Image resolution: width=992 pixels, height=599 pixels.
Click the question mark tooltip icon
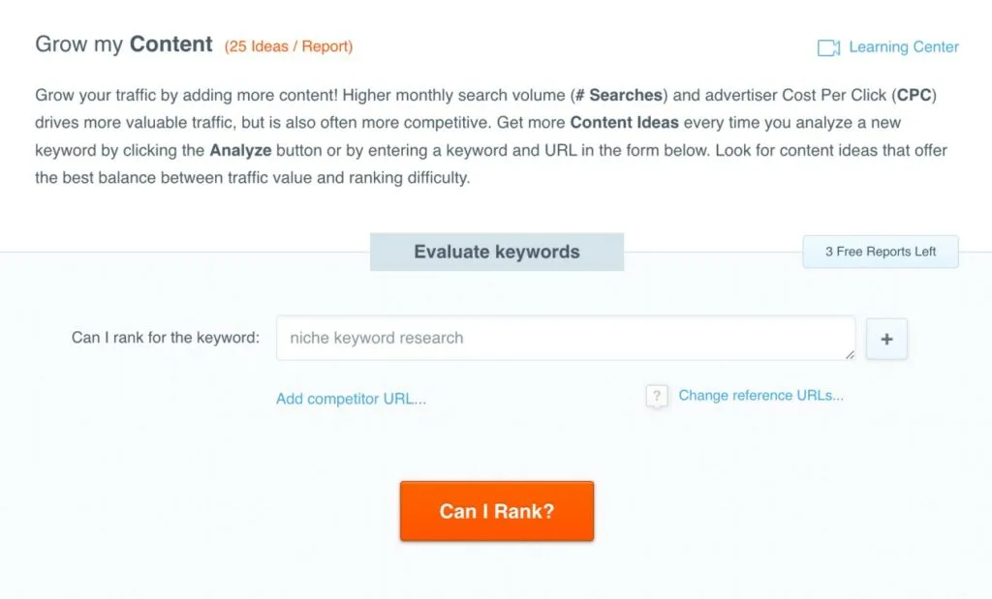[656, 396]
